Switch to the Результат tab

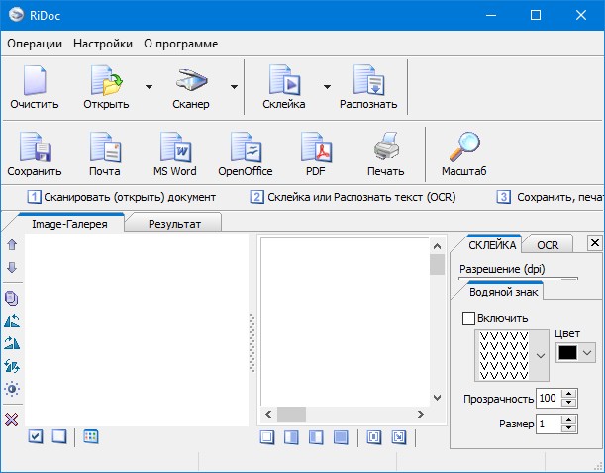point(174,224)
